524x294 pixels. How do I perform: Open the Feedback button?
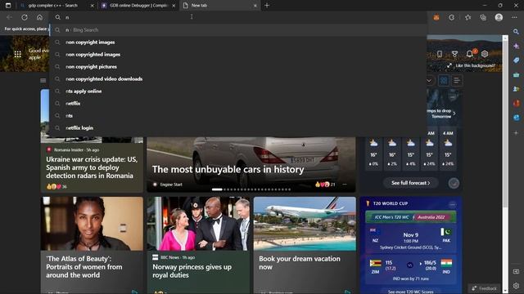[484, 288]
